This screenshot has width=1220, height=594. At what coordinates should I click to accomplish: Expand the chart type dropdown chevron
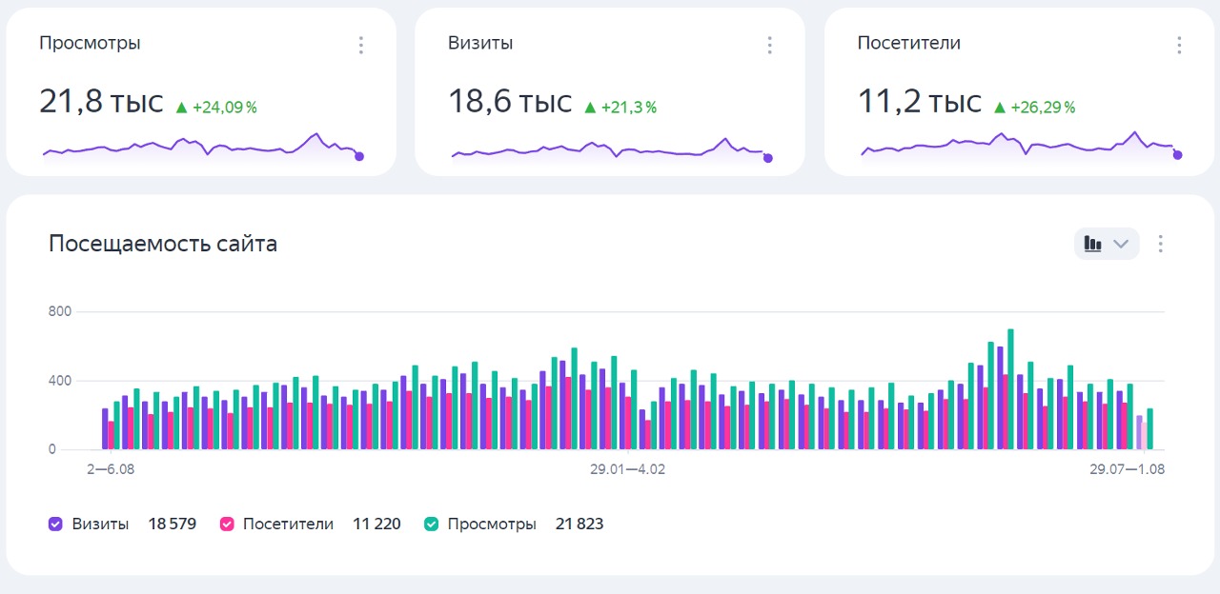pos(1122,244)
